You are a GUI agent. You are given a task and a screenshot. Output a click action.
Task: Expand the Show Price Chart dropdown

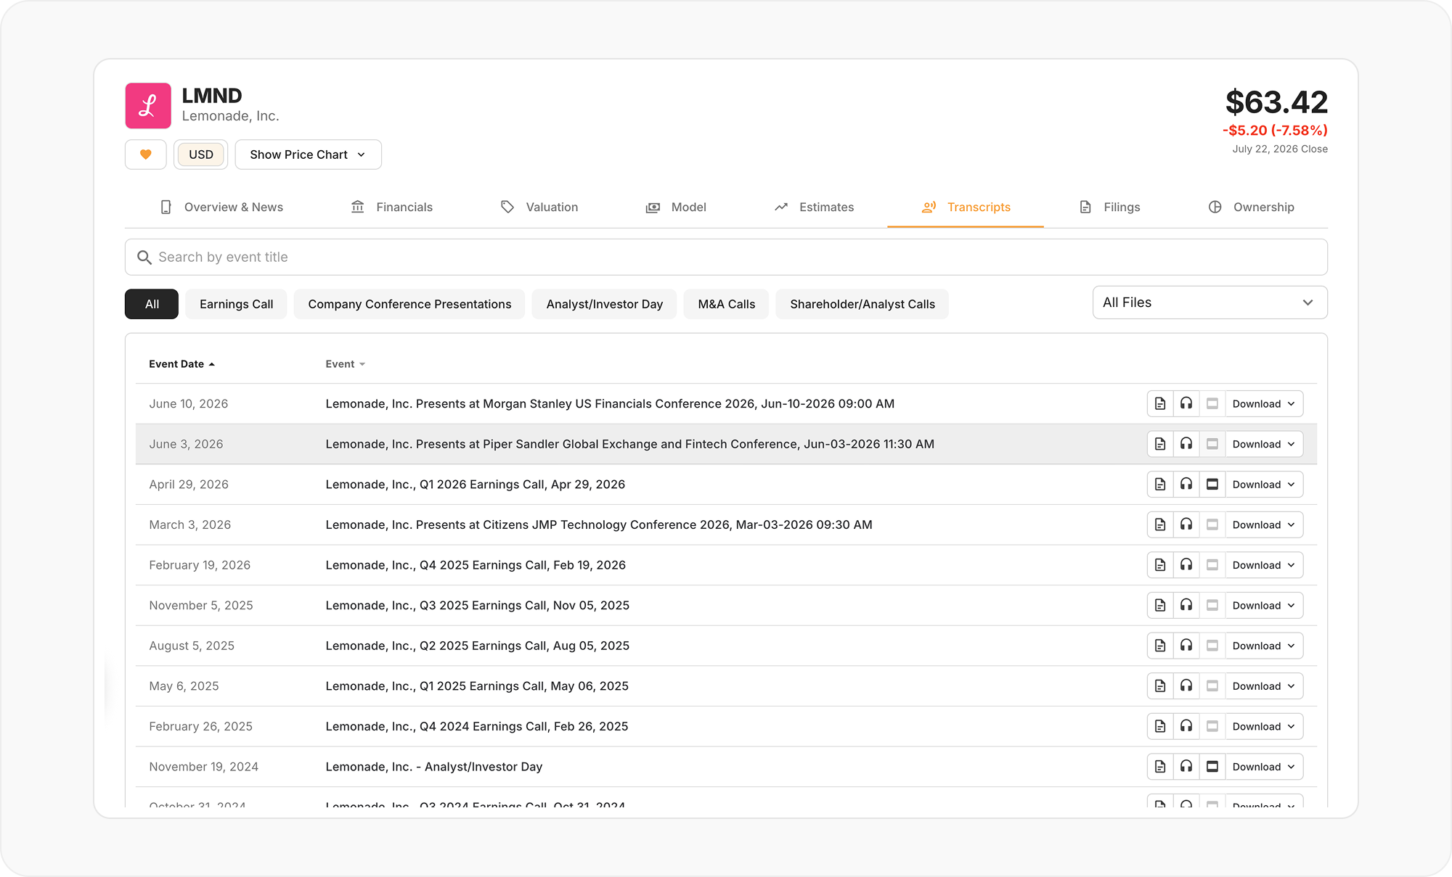309,155
